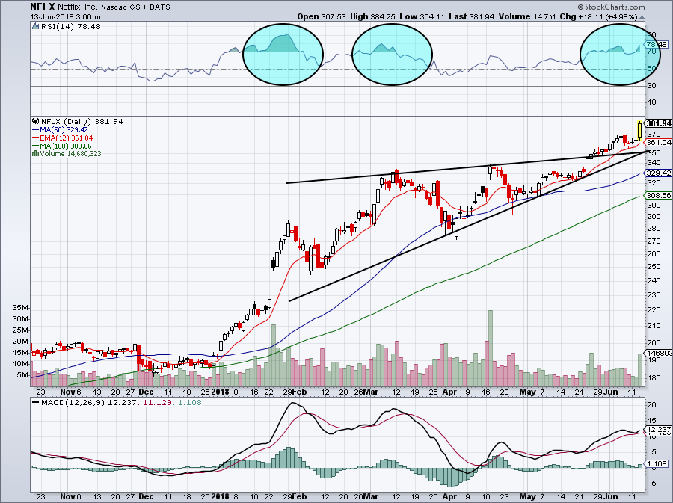Click the -5 label on the MACD axis
This screenshot has width=673, height=503.
pyautogui.click(x=652, y=484)
